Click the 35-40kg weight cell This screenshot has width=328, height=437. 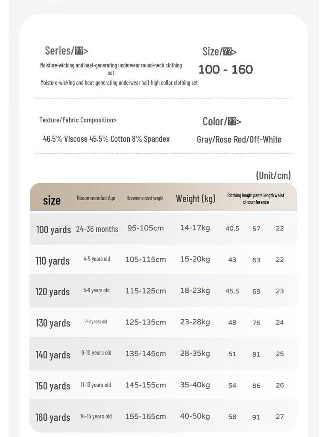[x=195, y=385]
